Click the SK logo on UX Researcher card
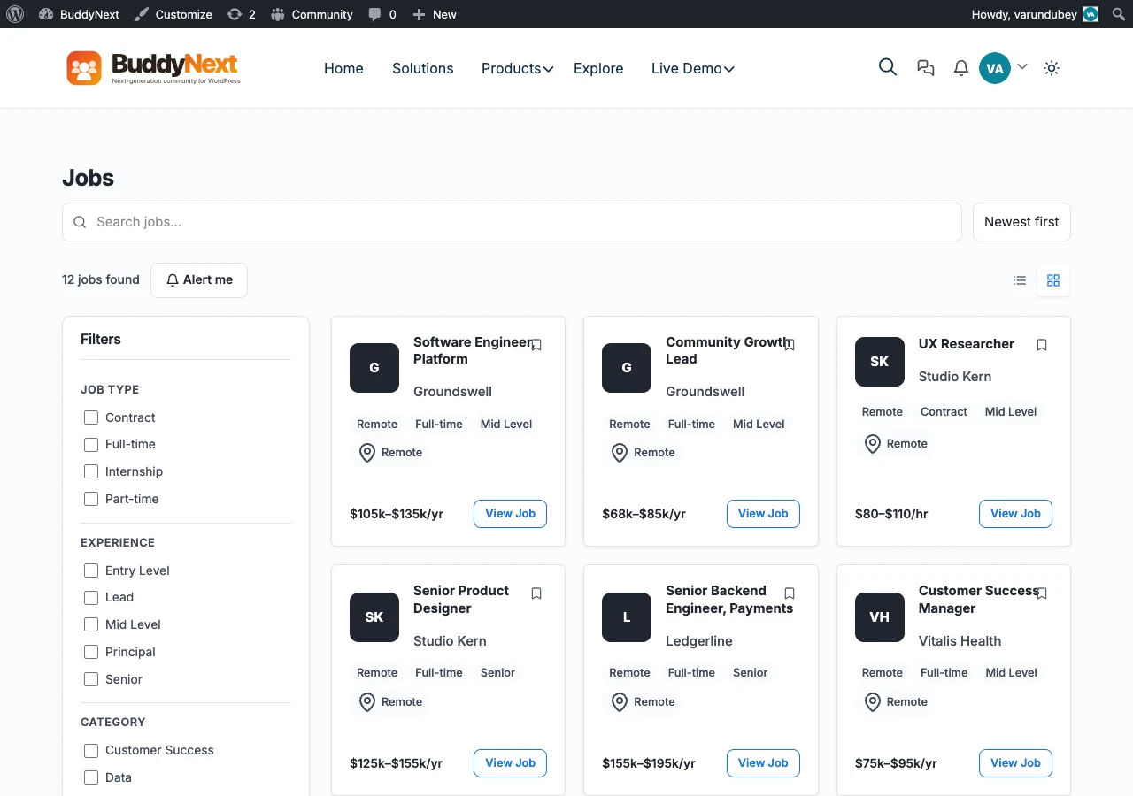1133x796 pixels. (x=880, y=362)
